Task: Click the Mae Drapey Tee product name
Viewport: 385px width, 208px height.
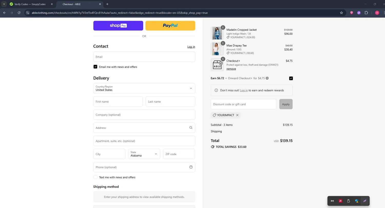Action: tap(237, 46)
